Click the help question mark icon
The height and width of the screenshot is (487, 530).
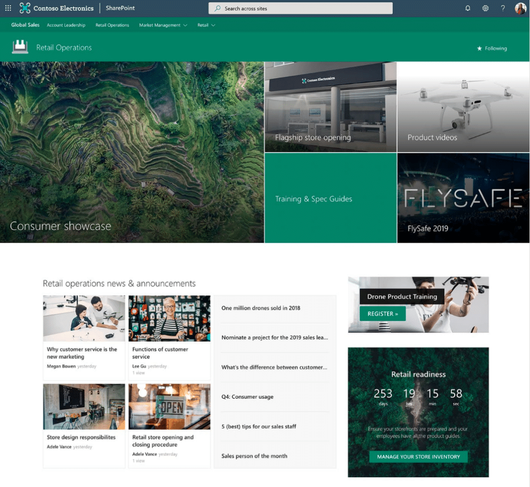pos(503,8)
